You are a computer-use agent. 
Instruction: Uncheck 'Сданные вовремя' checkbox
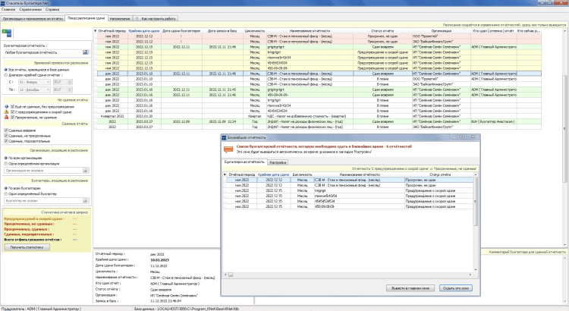[5, 130]
